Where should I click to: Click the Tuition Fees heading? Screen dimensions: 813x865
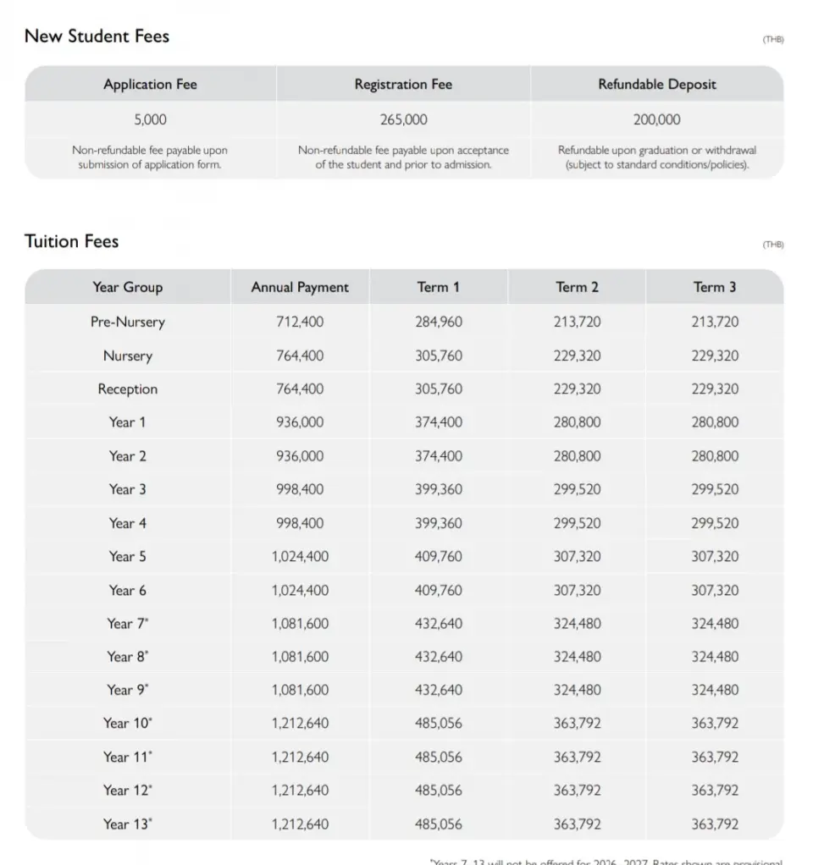pyautogui.click(x=71, y=241)
